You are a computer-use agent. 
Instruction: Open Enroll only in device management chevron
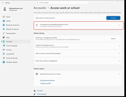click(x=119, y=61)
